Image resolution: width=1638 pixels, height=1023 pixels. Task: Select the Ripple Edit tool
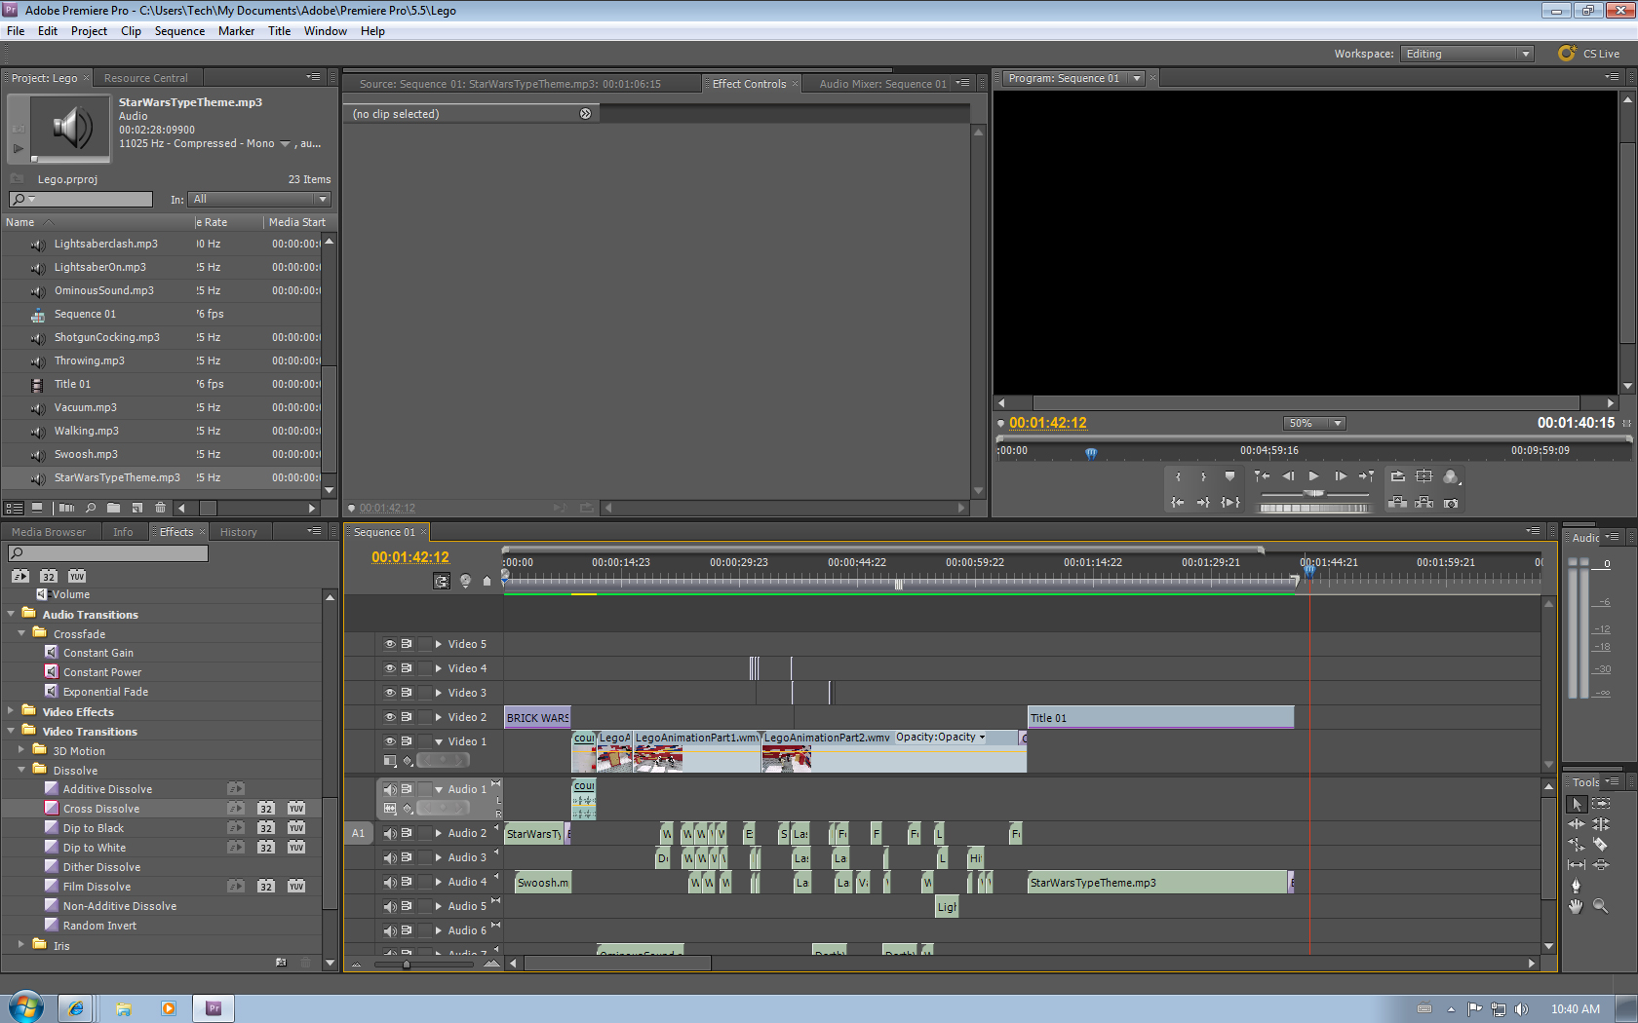point(1577,824)
